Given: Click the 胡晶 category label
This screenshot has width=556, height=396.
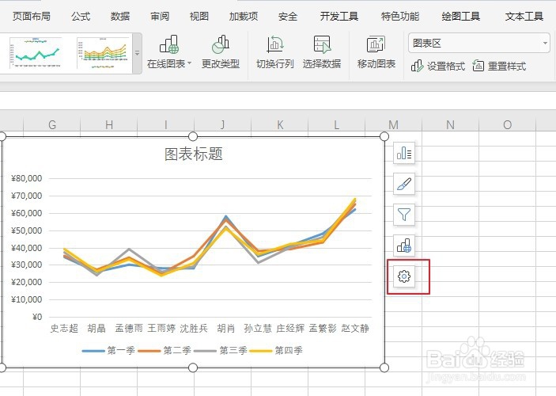Looking at the screenshot, I should click(x=96, y=328).
